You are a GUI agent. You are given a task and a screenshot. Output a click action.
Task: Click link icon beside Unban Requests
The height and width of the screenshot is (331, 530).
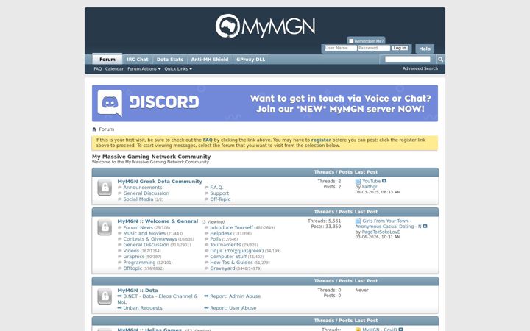[x=120, y=308]
